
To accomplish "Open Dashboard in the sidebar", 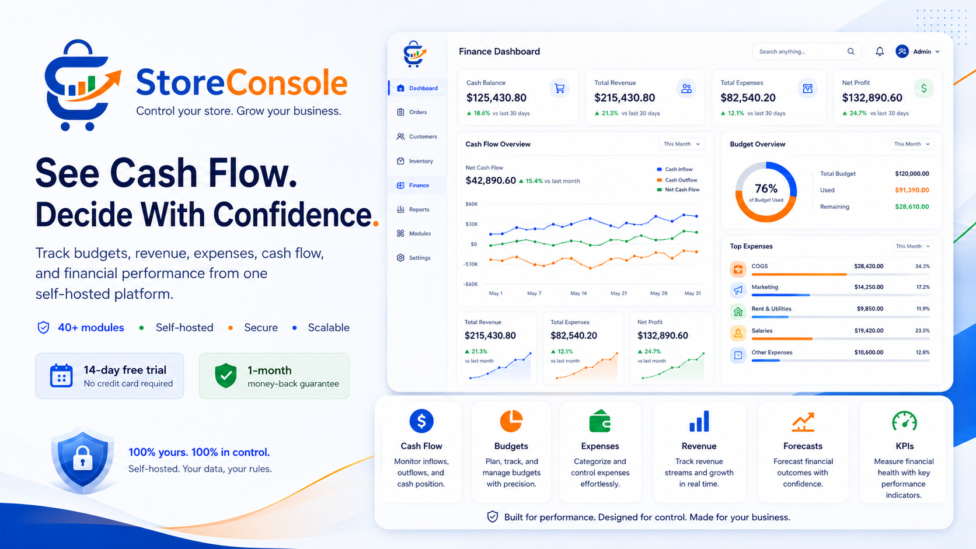I will (x=418, y=88).
